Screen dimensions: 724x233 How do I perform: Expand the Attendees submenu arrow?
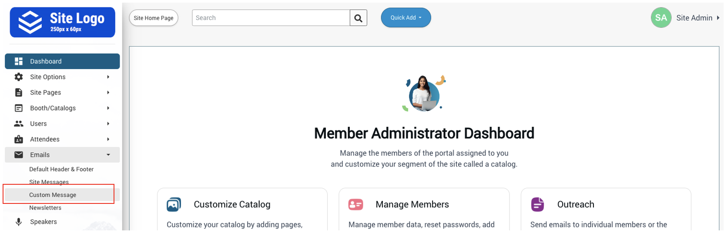108,139
